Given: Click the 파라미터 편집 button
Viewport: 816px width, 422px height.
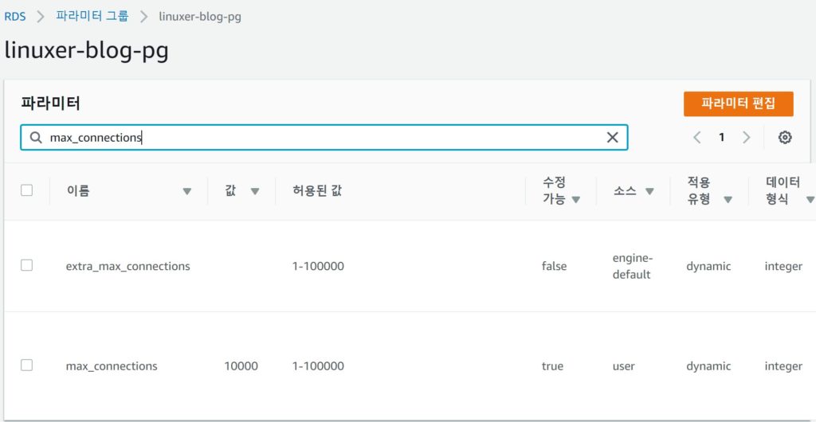Looking at the screenshot, I should (x=738, y=104).
